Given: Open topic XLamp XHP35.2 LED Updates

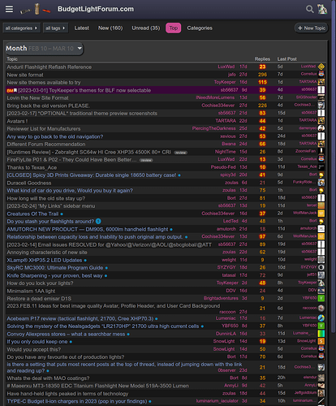Looking at the screenshot, I should point(45,260).
